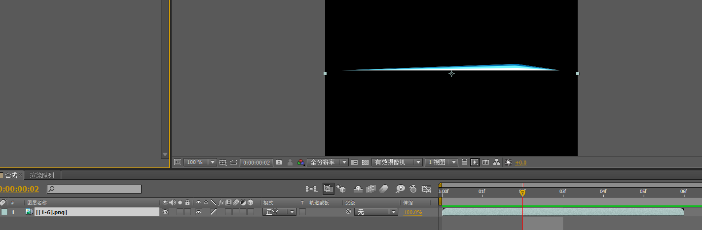Open the 无 parent dropdown

(x=376, y=212)
